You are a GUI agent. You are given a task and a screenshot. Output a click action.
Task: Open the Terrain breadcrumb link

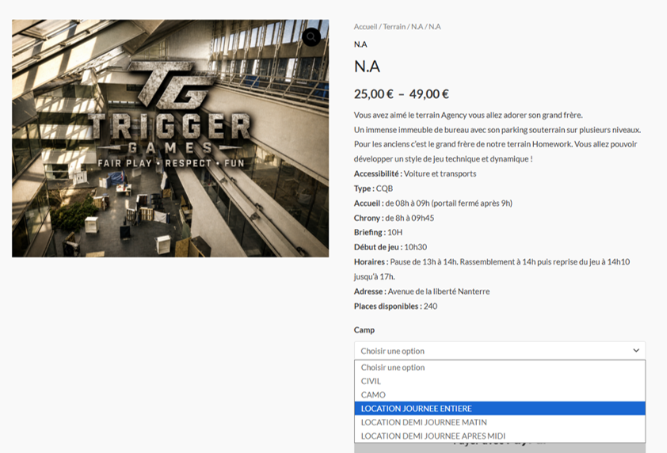tap(394, 27)
